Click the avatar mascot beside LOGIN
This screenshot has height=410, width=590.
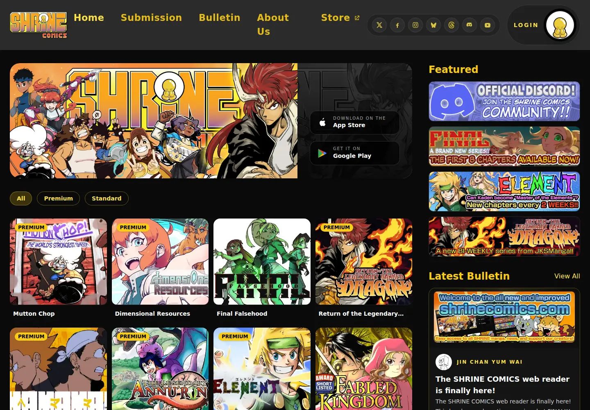(560, 25)
